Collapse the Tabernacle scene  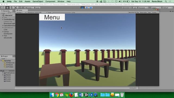[x=1, y=15]
